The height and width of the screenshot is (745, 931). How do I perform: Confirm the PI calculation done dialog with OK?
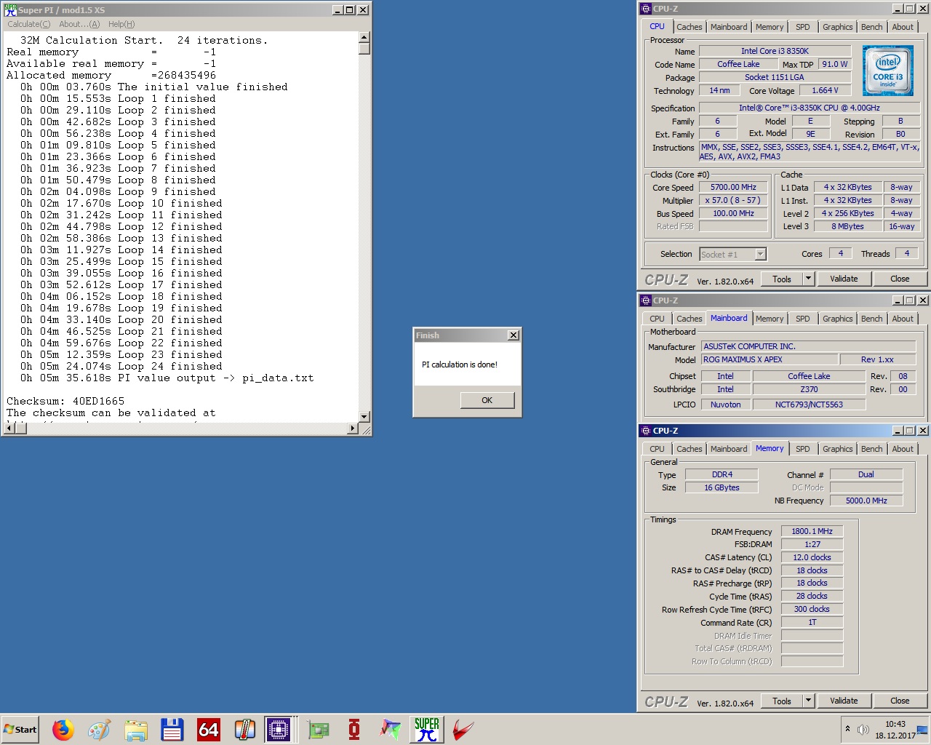pyautogui.click(x=487, y=400)
